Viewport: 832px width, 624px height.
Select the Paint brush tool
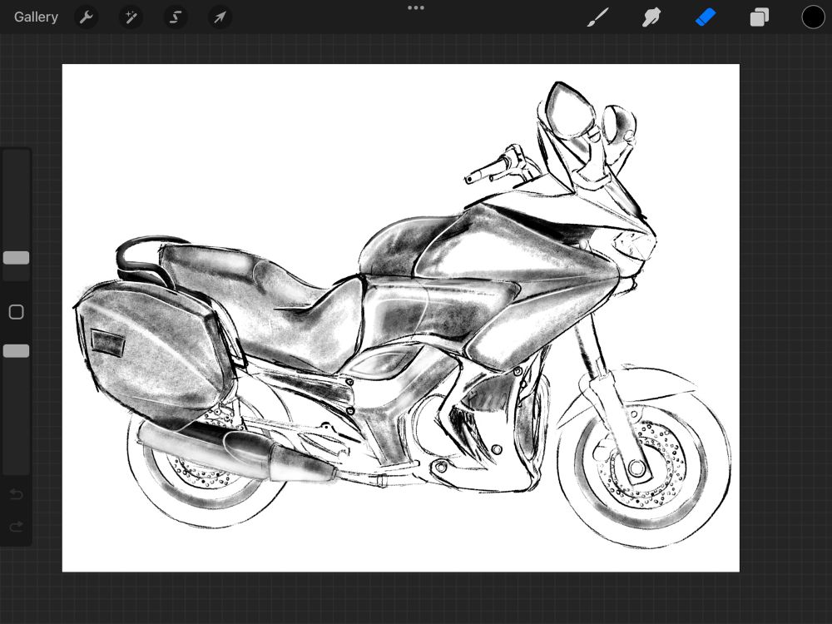point(597,17)
